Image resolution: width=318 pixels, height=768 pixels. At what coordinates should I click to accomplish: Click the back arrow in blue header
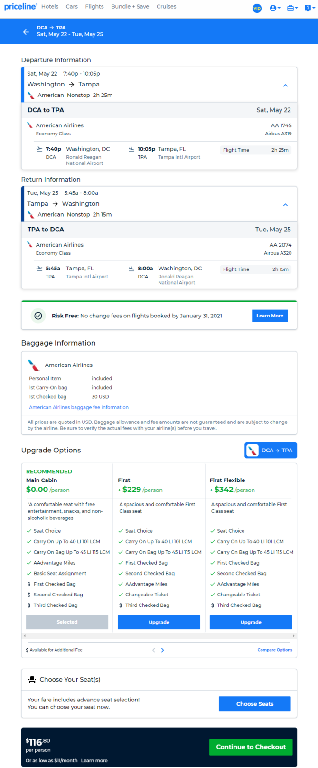pyautogui.click(x=26, y=32)
